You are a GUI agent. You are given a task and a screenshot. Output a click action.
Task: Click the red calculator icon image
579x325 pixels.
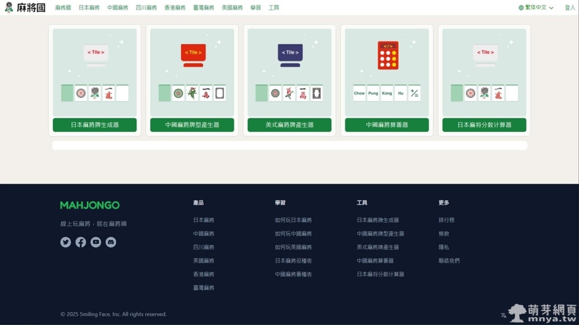(387, 55)
